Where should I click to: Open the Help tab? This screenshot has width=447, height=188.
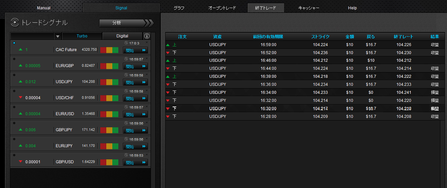coord(352,8)
